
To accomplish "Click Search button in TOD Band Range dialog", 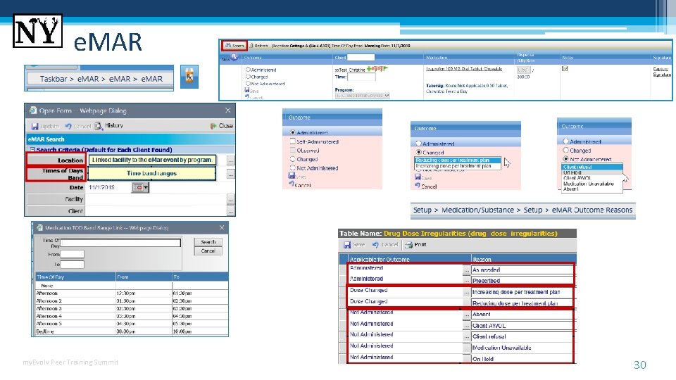I will pyautogui.click(x=208, y=242).
